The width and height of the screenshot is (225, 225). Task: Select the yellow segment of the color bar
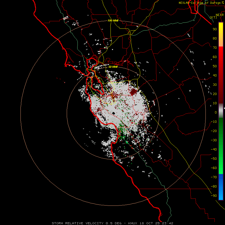pos(221,34)
